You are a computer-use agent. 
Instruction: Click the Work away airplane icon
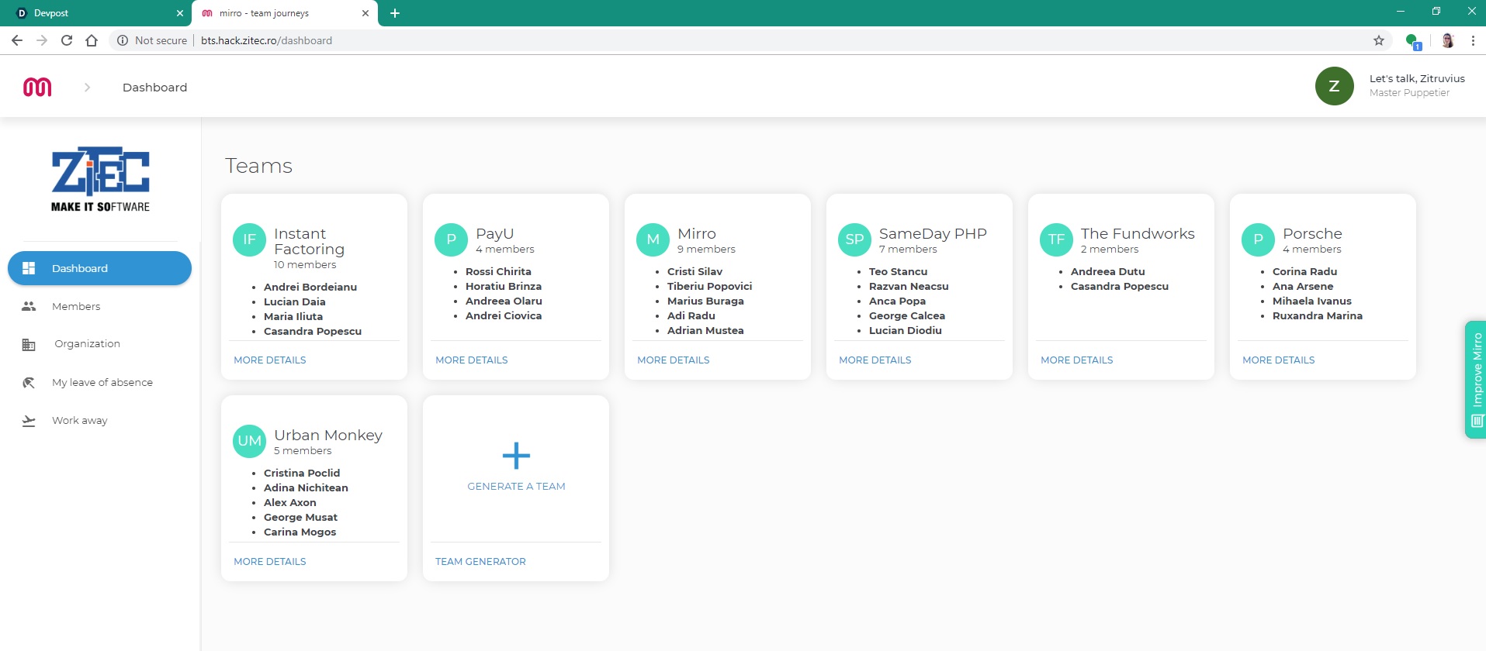(x=29, y=421)
